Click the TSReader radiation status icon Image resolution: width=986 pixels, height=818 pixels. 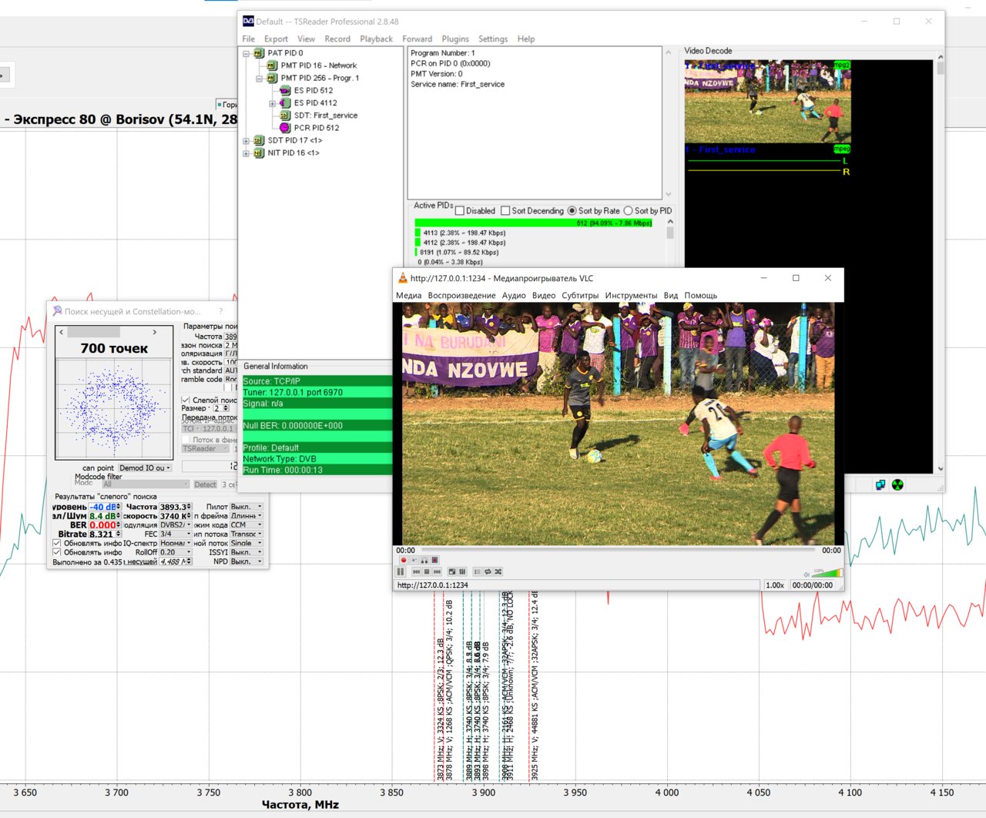[x=897, y=484]
